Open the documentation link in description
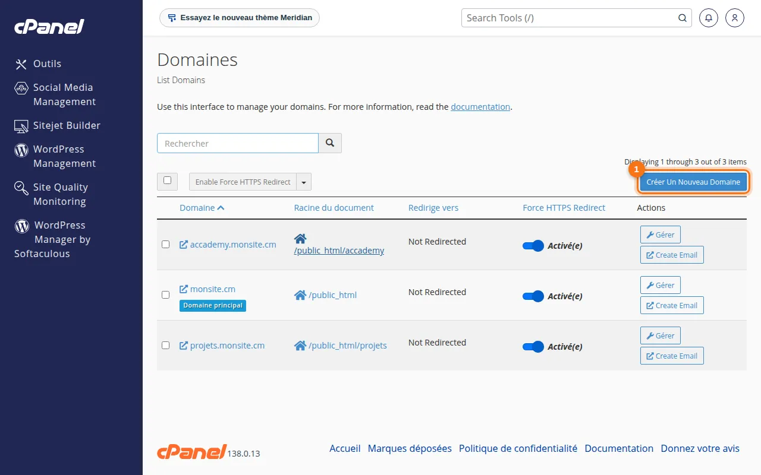The width and height of the screenshot is (761, 475). 480,107
